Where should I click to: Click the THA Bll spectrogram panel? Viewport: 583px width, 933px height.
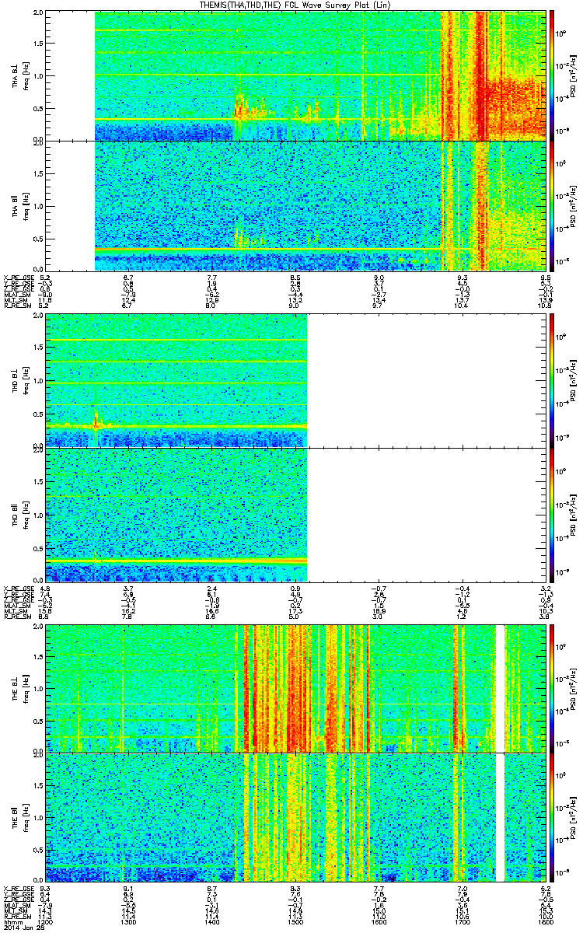[295, 205]
